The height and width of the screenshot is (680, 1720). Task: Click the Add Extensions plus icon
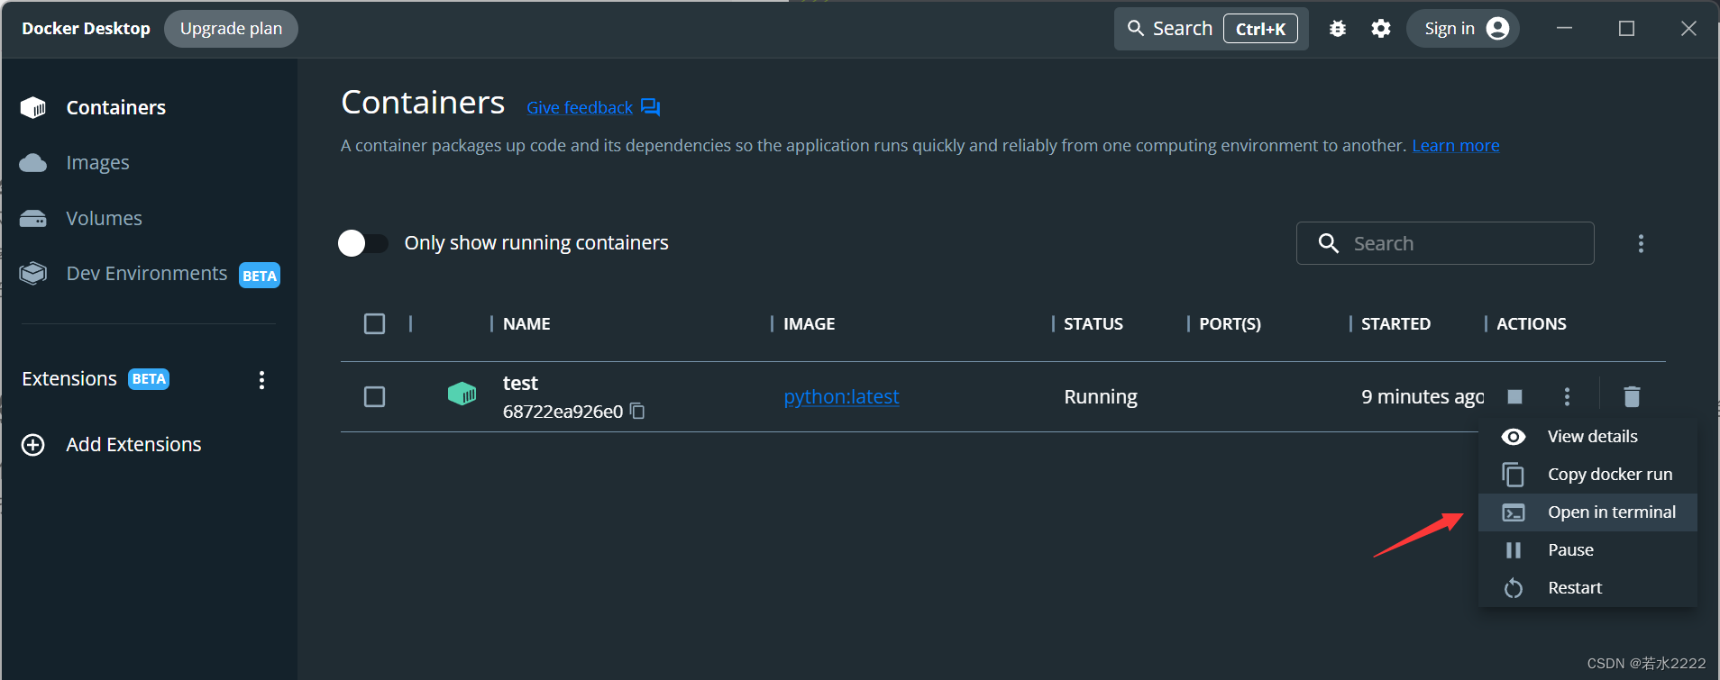(x=33, y=445)
